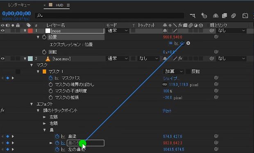254x153 pixels.
Task: Check the mask 反転 invert checkbox
Action: pos(188,71)
